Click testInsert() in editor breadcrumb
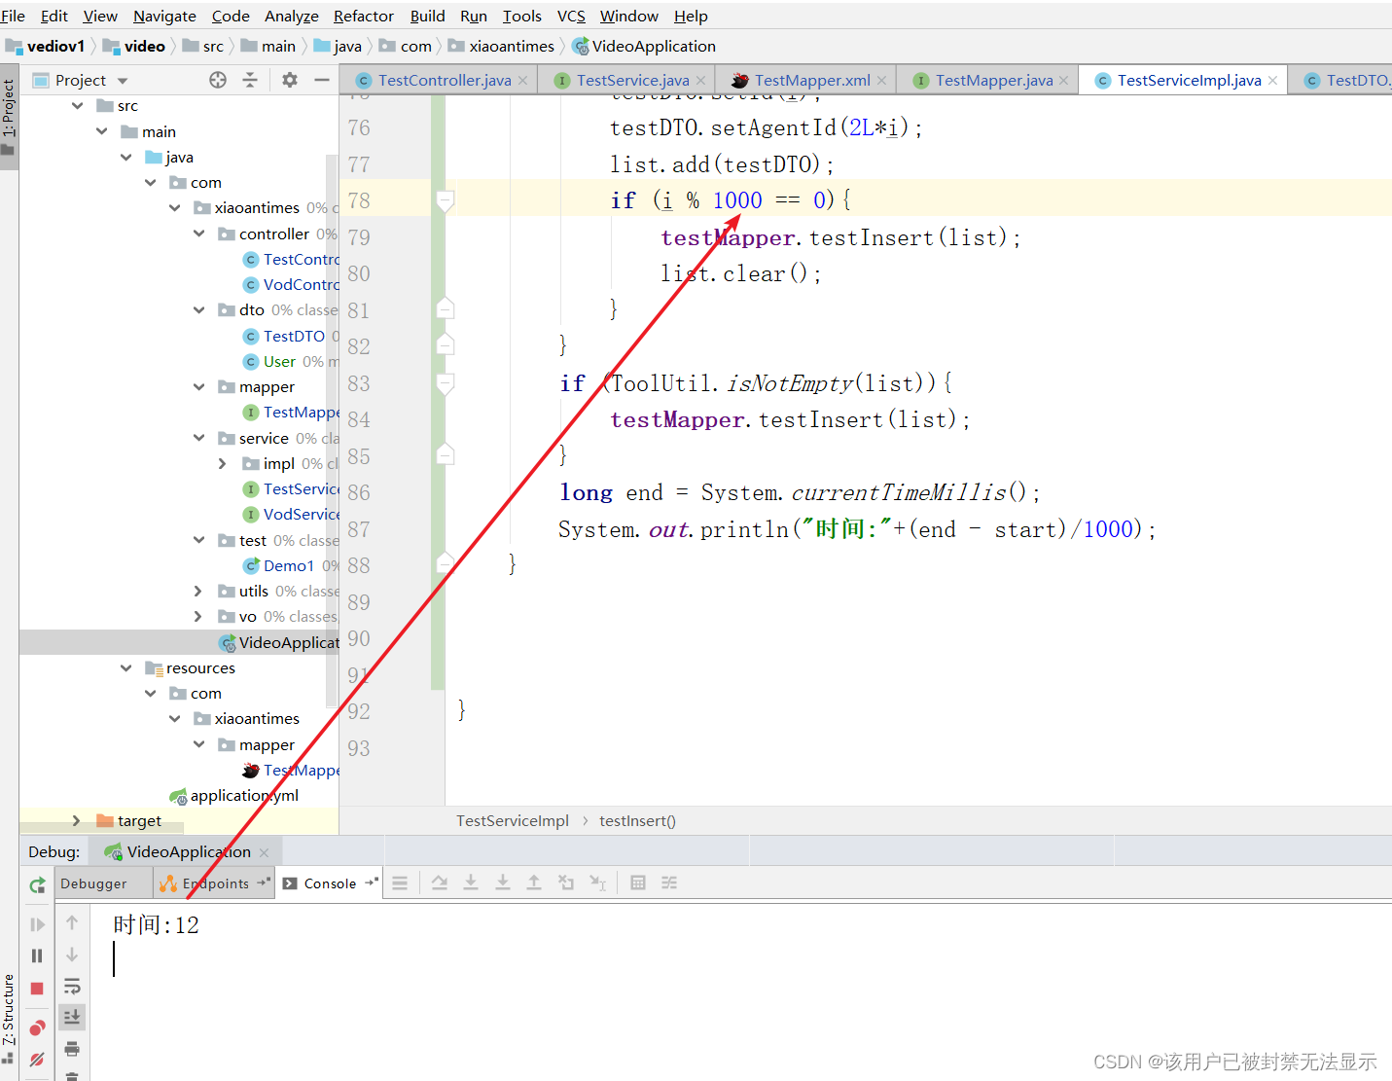Viewport: 1392px width, 1081px height. (637, 821)
